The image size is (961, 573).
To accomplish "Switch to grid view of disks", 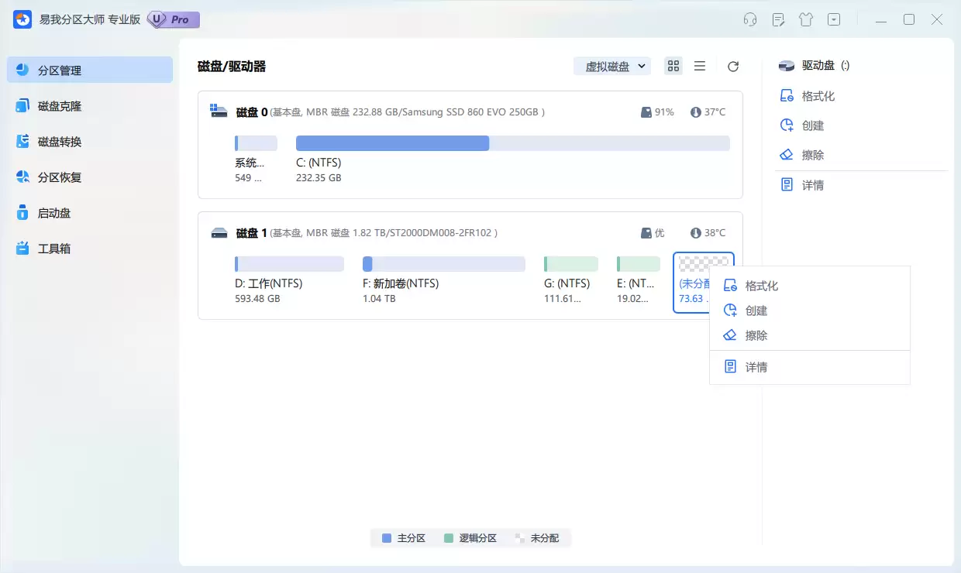I will (x=673, y=66).
